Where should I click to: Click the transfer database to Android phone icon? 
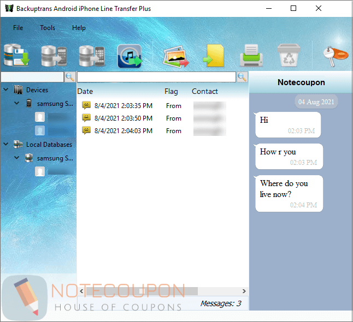tap(54, 56)
